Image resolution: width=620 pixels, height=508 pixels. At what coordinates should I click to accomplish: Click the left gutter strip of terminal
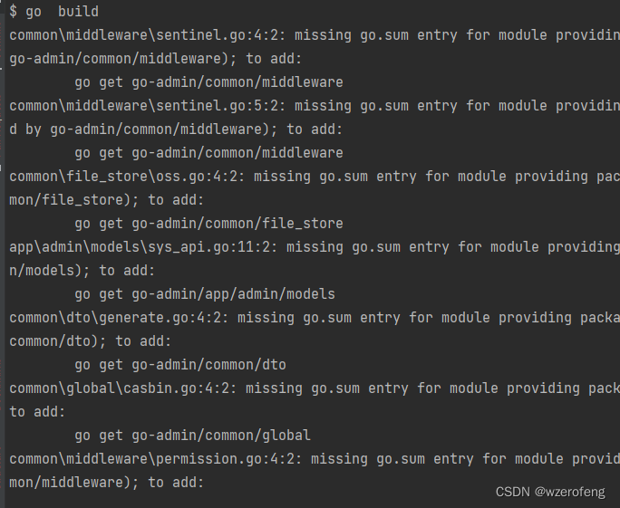tap(2, 254)
